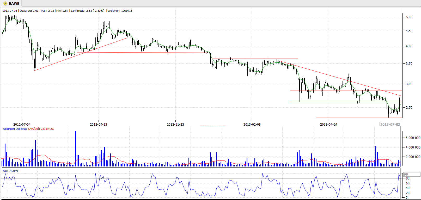The height and width of the screenshot is (200, 421).
Task: Click the blue Wolumen label in volume panel
Action: pos(15,129)
